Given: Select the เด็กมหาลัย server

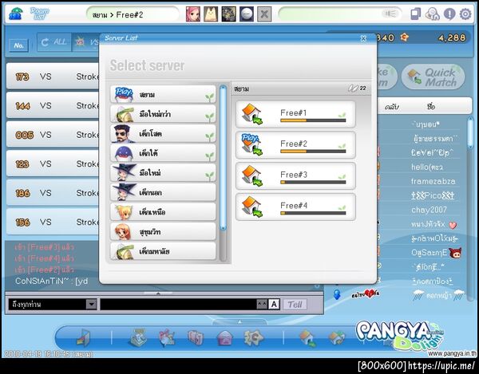Looking at the screenshot, I should click(x=163, y=250).
